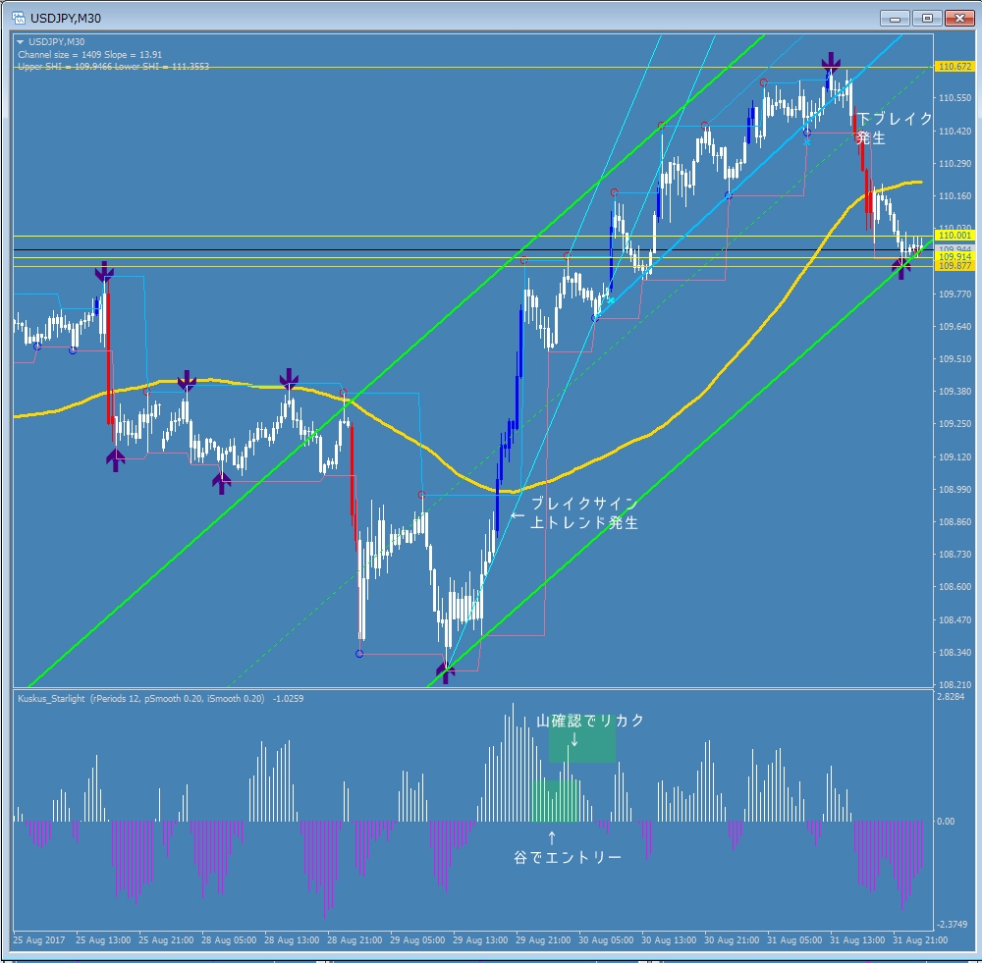Click the up arrow signal above 28 Aug 05:00
982x963 pixels.
(x=222, y=481)
